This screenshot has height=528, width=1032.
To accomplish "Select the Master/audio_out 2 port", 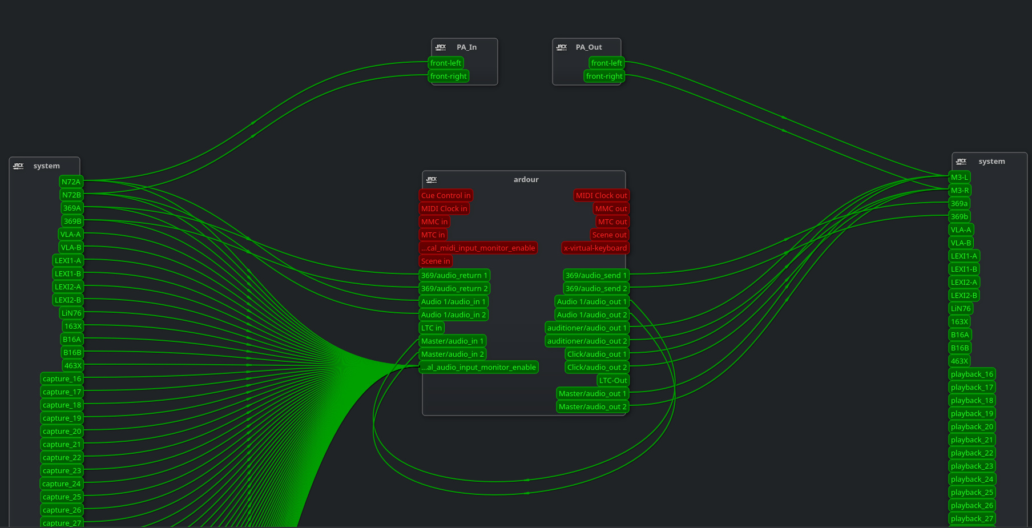I will [592, 407].
